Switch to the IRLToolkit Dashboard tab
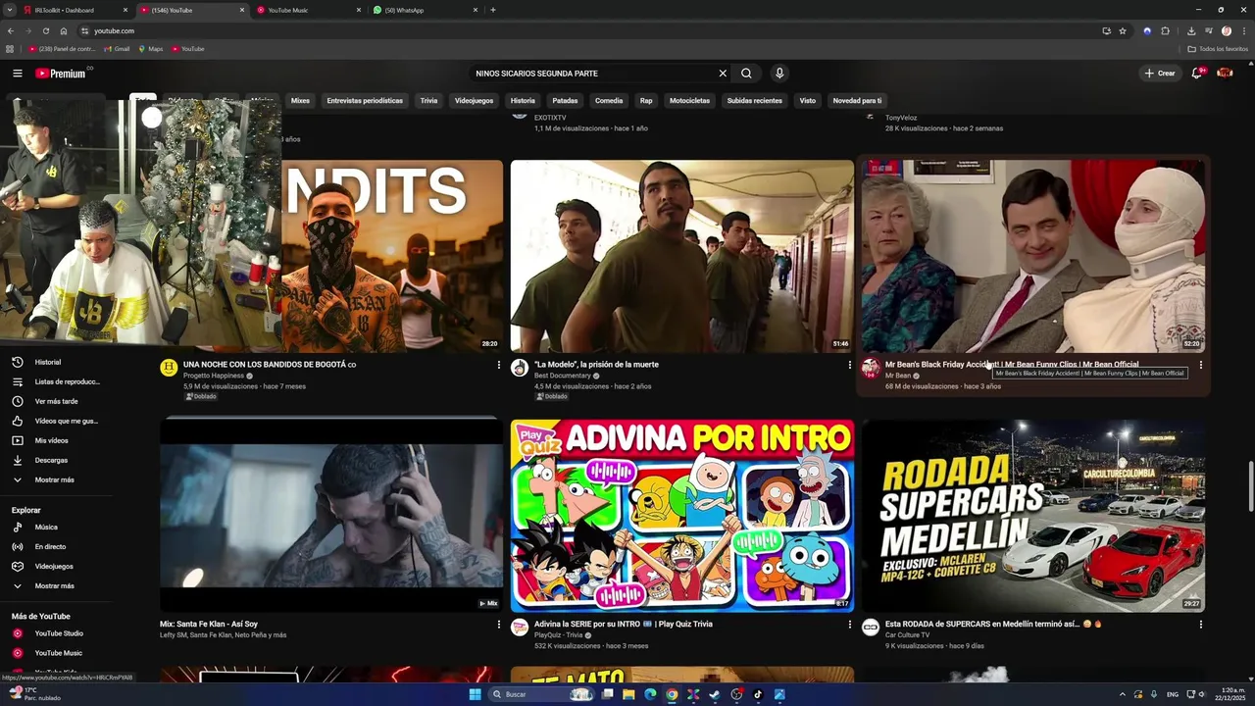 pos(75,10)
